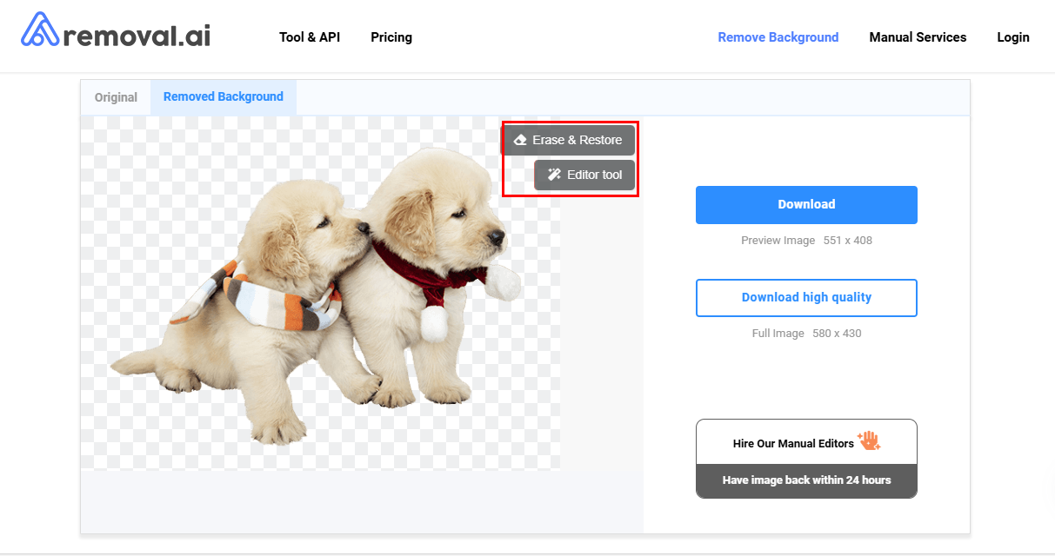1055x556 pixels.
Task: Open the Tool & API menu
Action: click(x=310, y=37)
